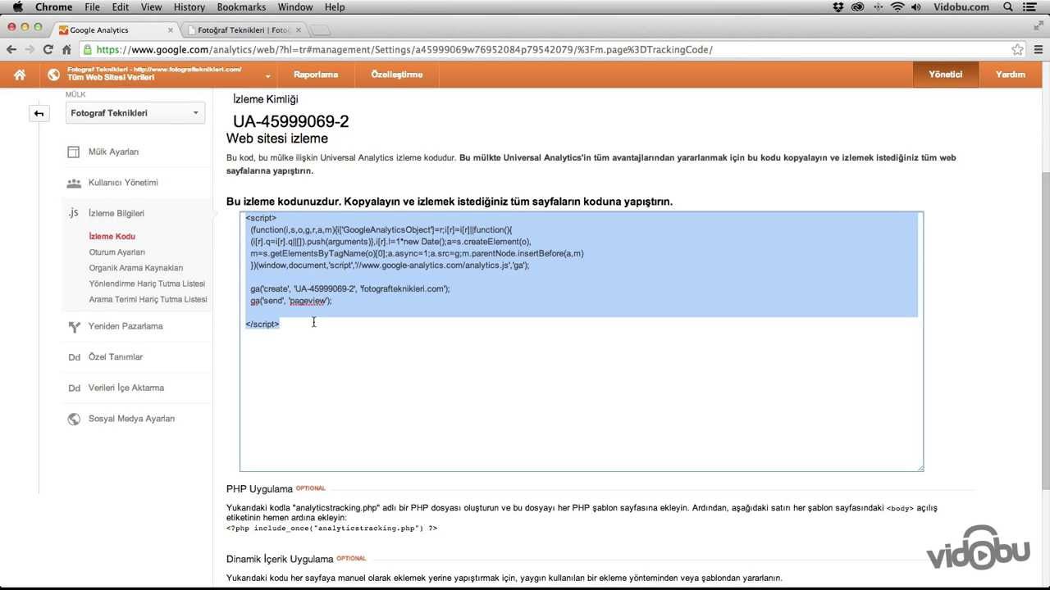The width and height of the screenshot is (1050, 590).
Task: Open the Fotograf Teknikleri property dropdown
Action: click(x=135, y=113)
